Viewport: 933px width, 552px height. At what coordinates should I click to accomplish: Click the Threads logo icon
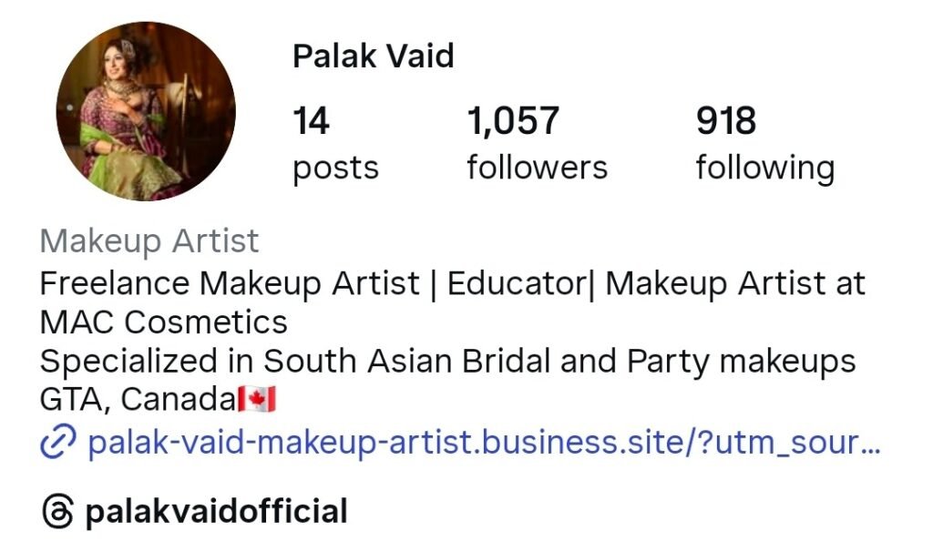57,511
